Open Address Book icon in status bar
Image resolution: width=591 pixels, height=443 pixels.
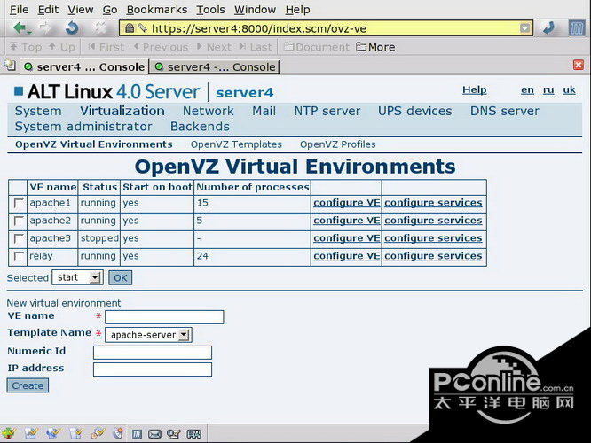(174, 434)
